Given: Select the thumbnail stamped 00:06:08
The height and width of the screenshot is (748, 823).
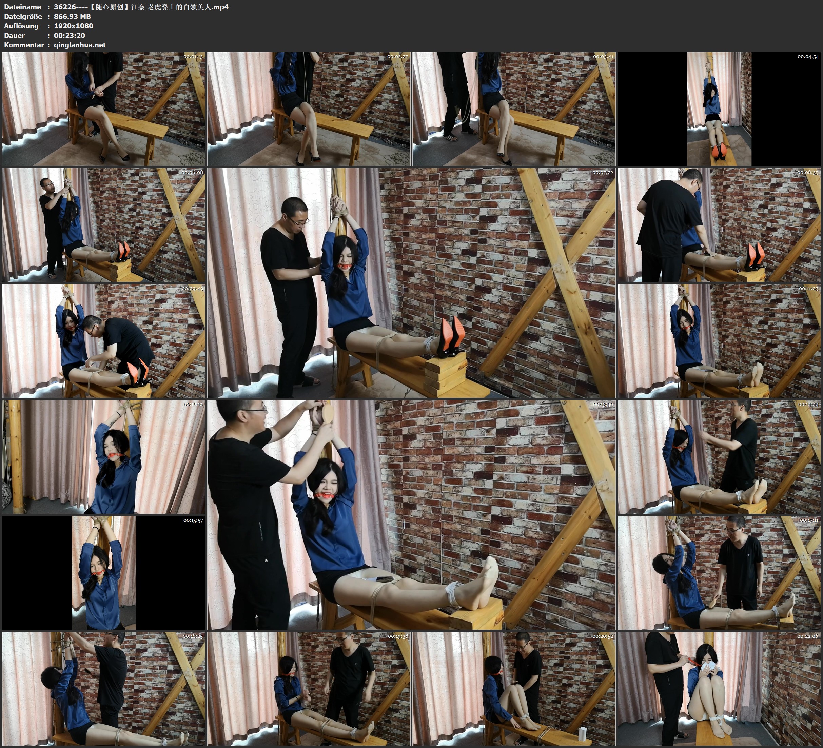Looking at the screenshot, I should tap(104, 225).
